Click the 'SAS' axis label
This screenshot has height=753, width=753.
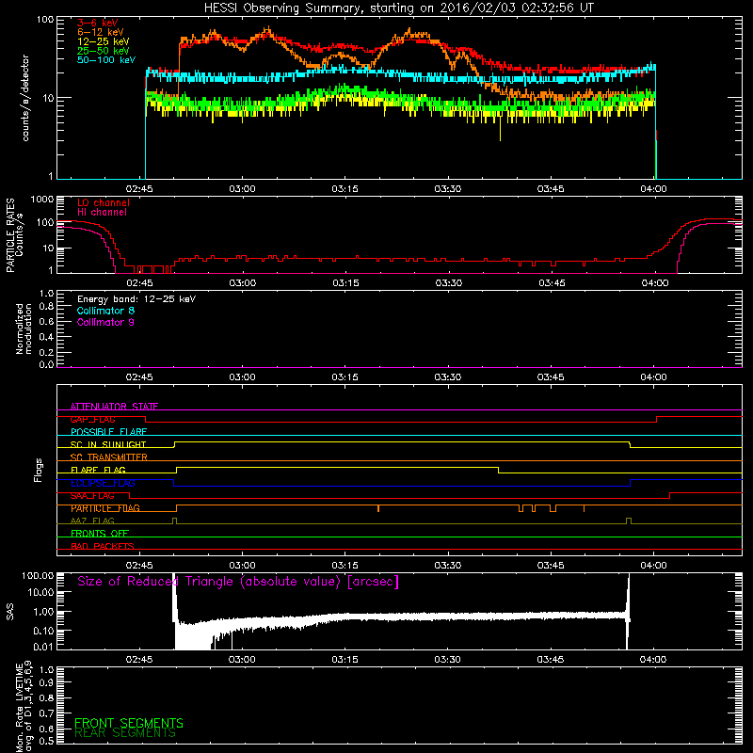10,612
